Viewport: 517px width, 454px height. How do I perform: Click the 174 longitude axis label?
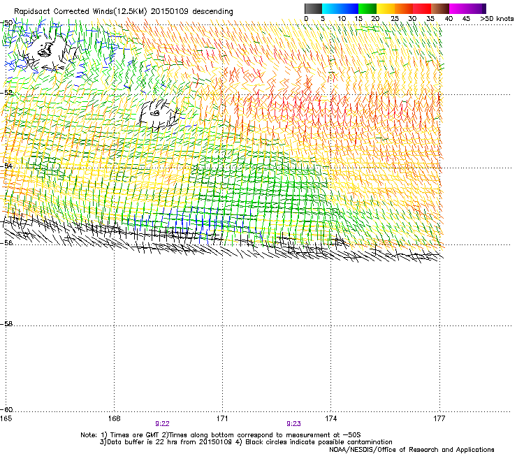tap(330, 418)
